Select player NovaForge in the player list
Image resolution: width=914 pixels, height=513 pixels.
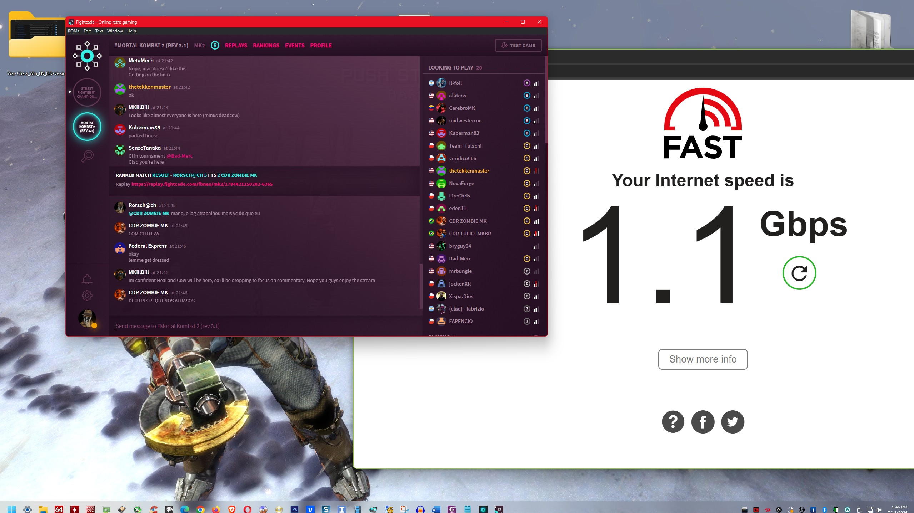484,183
